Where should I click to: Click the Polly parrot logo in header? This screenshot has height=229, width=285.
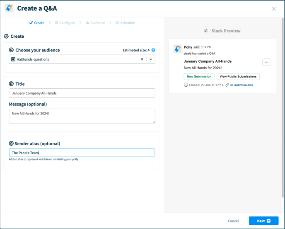pos(9,8)
